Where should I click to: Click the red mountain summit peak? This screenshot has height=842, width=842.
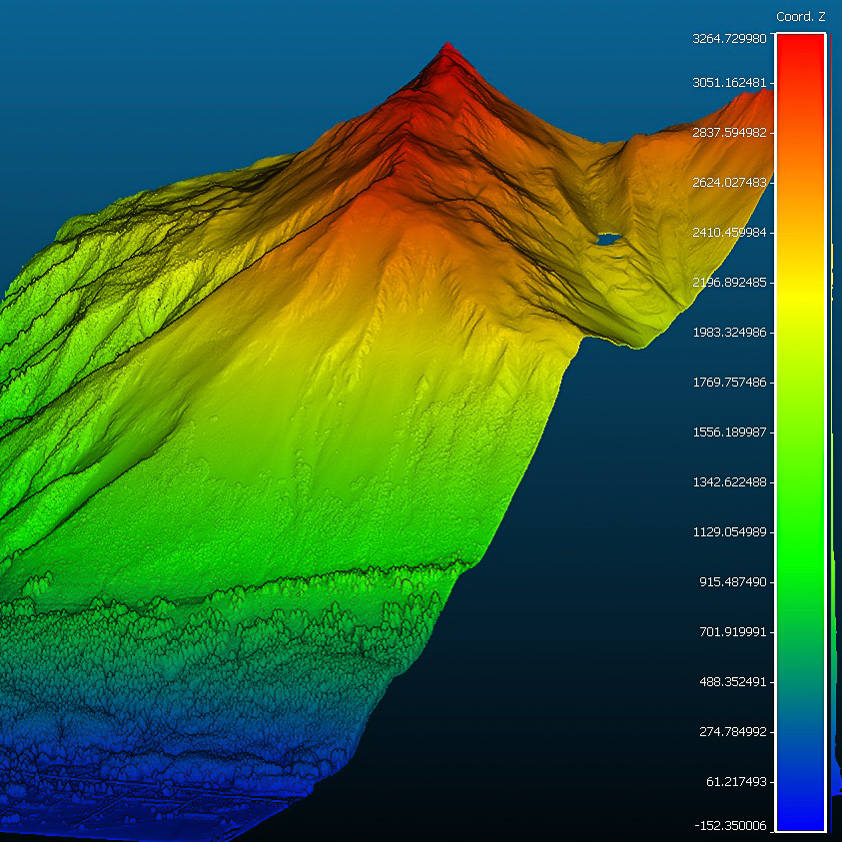pyautogui.click(x=447, y=50)
